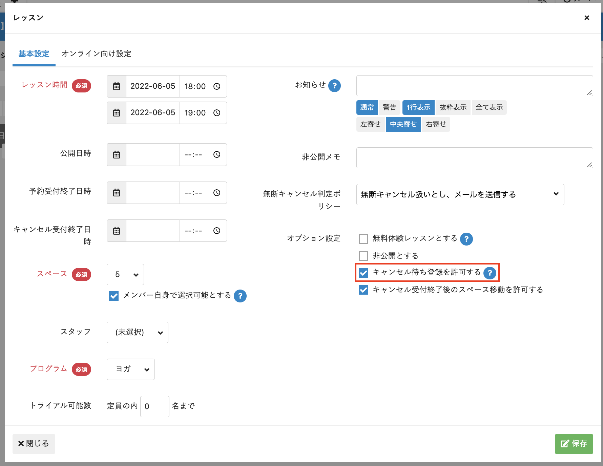Uncheck キャンセル受付終了後のスペース移動を許可する
Viewport: 603px width, 466px height.
[363, 290]
